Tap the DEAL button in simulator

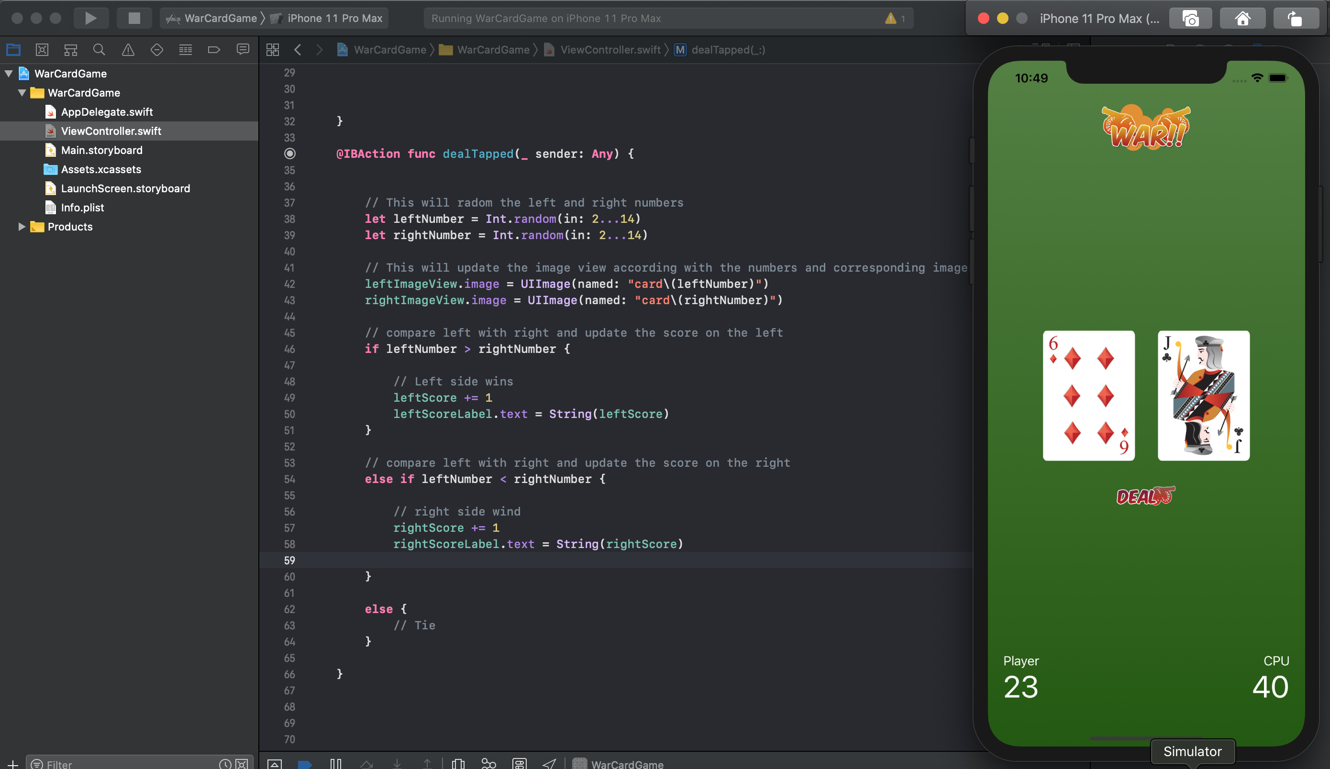1145,496
